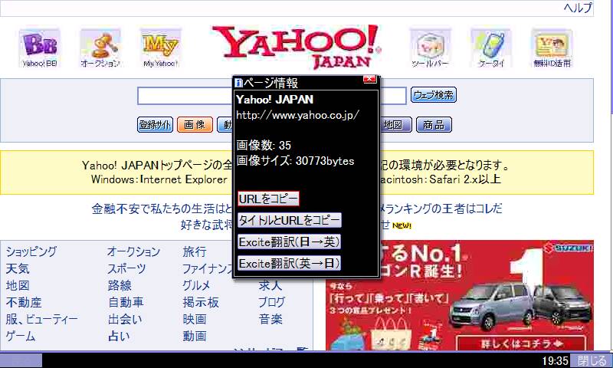Open the ファイナンス link

(x=207, y=268)
